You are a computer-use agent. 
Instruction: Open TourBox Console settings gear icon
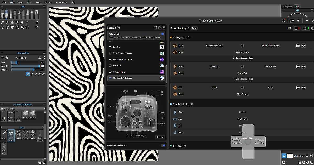pyautogui.click(x=292, y=21)
